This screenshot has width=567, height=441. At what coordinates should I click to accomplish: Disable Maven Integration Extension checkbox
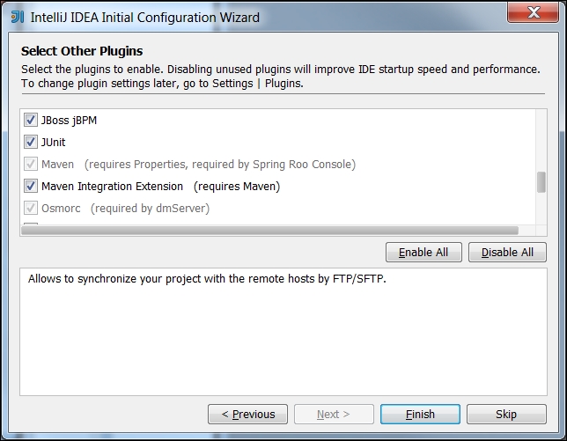coord(31,186)
